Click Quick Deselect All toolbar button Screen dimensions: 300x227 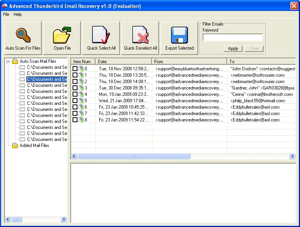pyautogui.click(x=140, y=38)
